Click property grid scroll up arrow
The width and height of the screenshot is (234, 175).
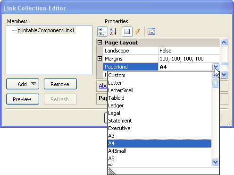tap(224, 42)
